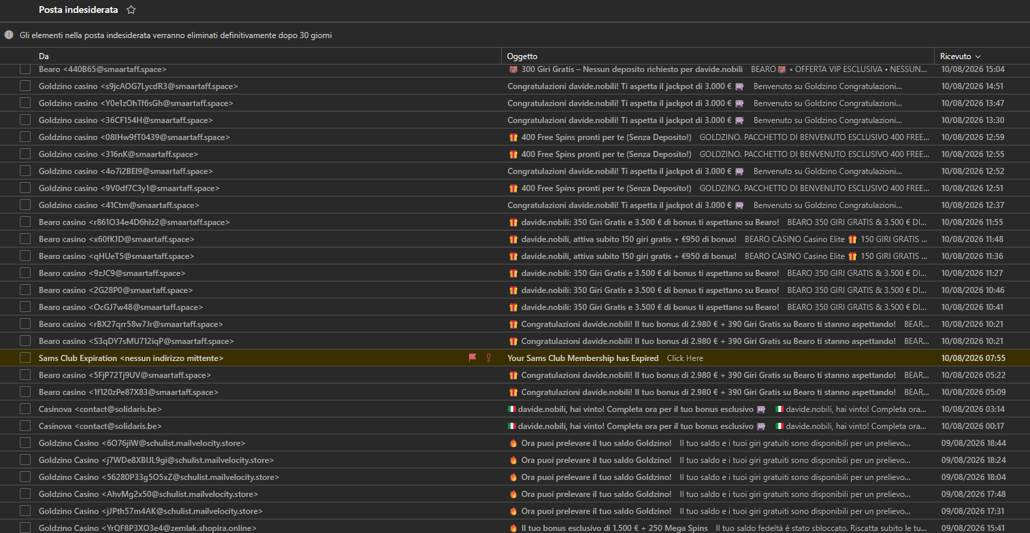The image size is (1030, 533).
Task: Select the checkbox for Goldzino s9jcAOG7LycdR3 email
Action: tap(25, 86)
